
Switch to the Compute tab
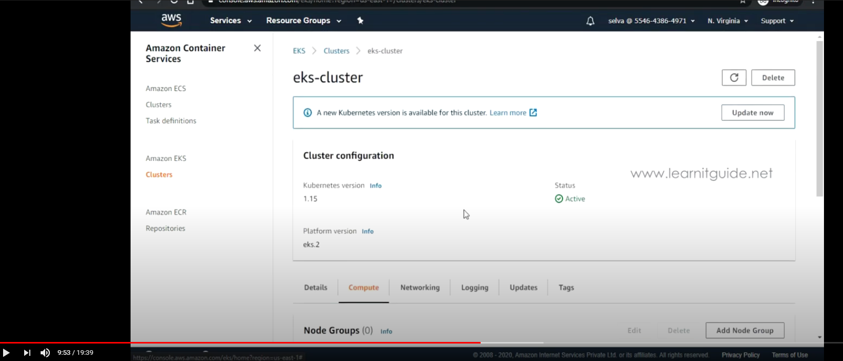363,287
